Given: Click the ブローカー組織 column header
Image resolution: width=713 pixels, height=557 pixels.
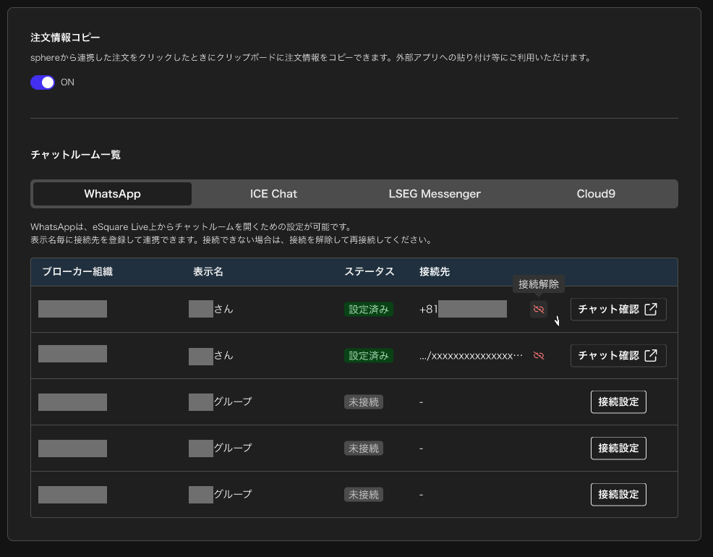Looking at the screenshot, I should pyautogui.click(x=77, y=272).
